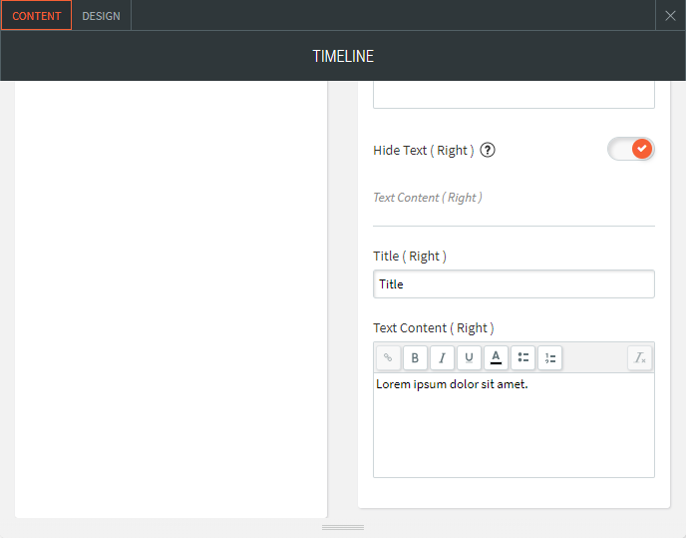Switch to the CONTENT tab

(36, 16)
